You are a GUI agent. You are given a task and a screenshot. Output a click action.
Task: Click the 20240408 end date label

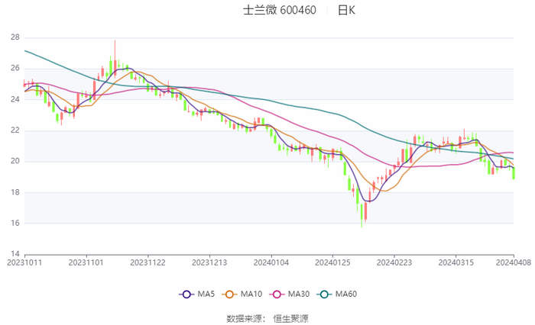click(x=513, y=262)
